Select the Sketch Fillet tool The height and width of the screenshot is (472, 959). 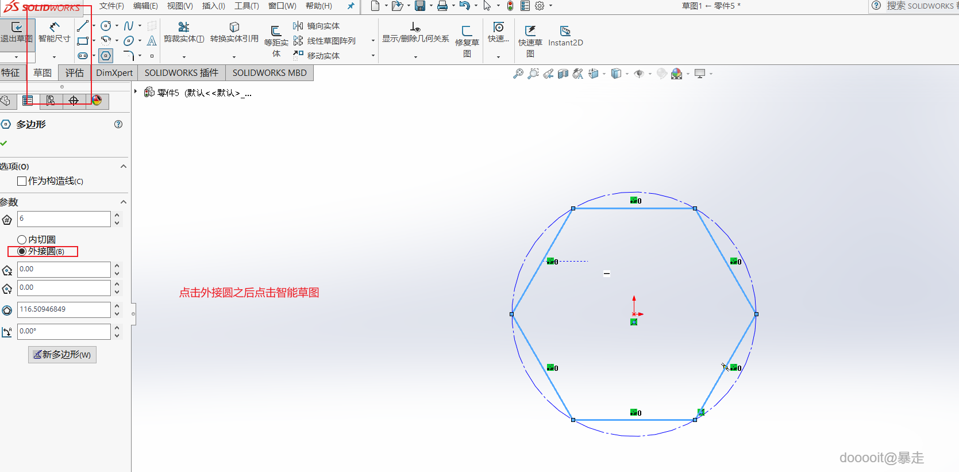pos(129,56)
